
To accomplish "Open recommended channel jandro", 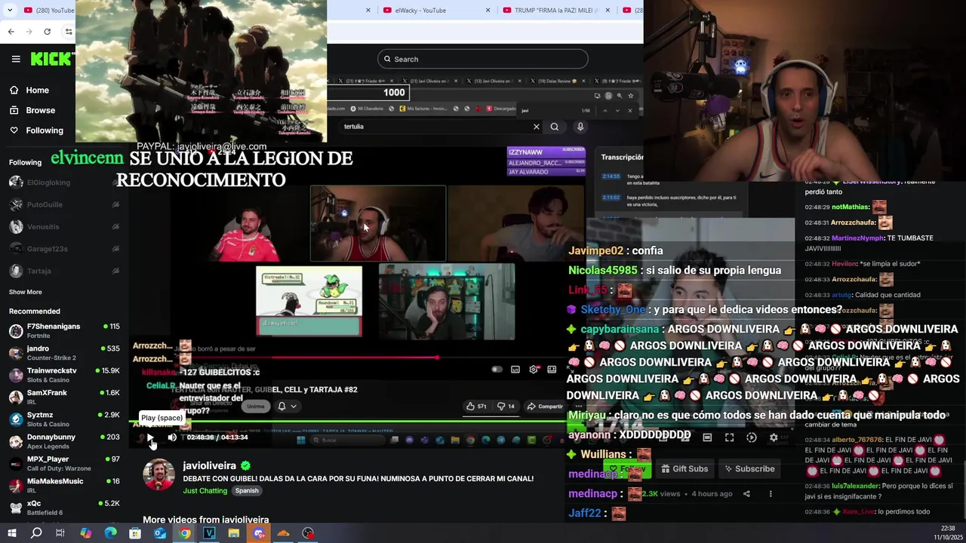I will coord(64,353).
